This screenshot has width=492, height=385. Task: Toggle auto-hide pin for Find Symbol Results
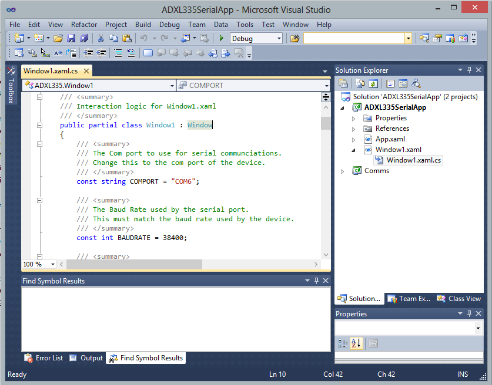[317, 281]
